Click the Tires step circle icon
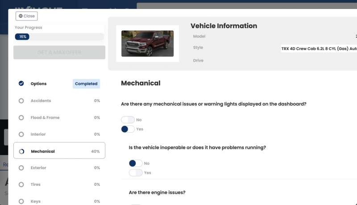 pos(21,184)
